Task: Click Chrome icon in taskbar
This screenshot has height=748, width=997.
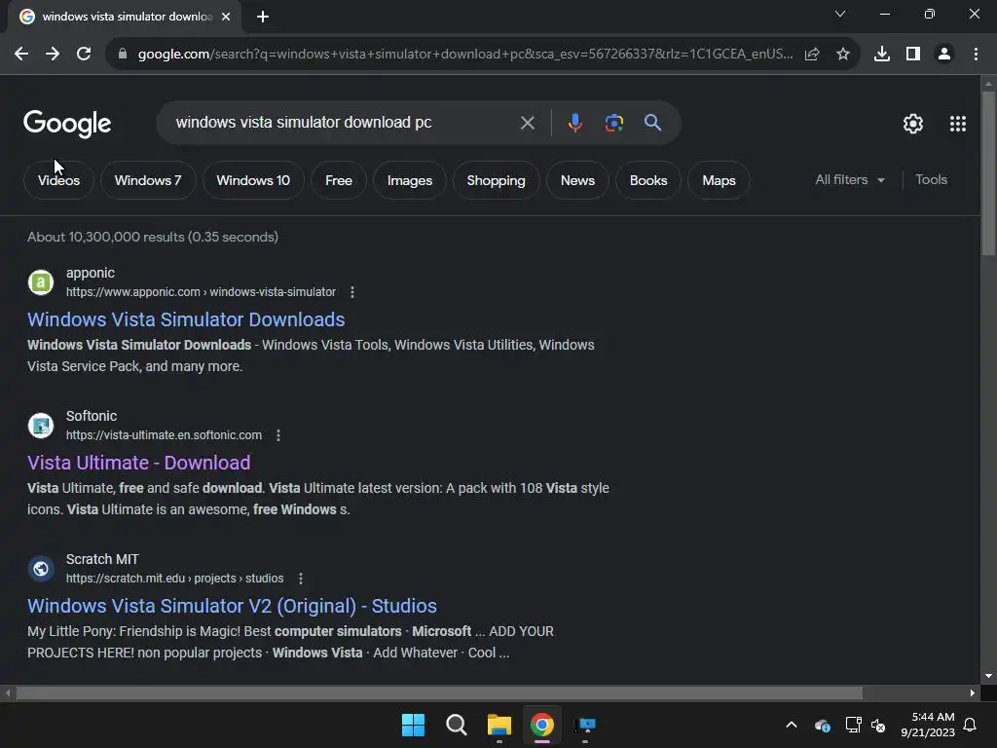Action: 542,725
